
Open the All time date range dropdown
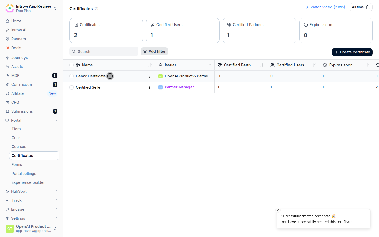tap(361, 7)
